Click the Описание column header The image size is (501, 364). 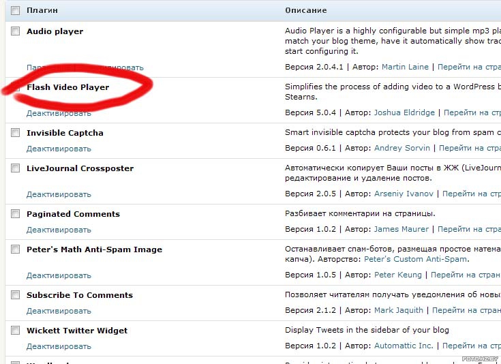(x=306, y=10)
